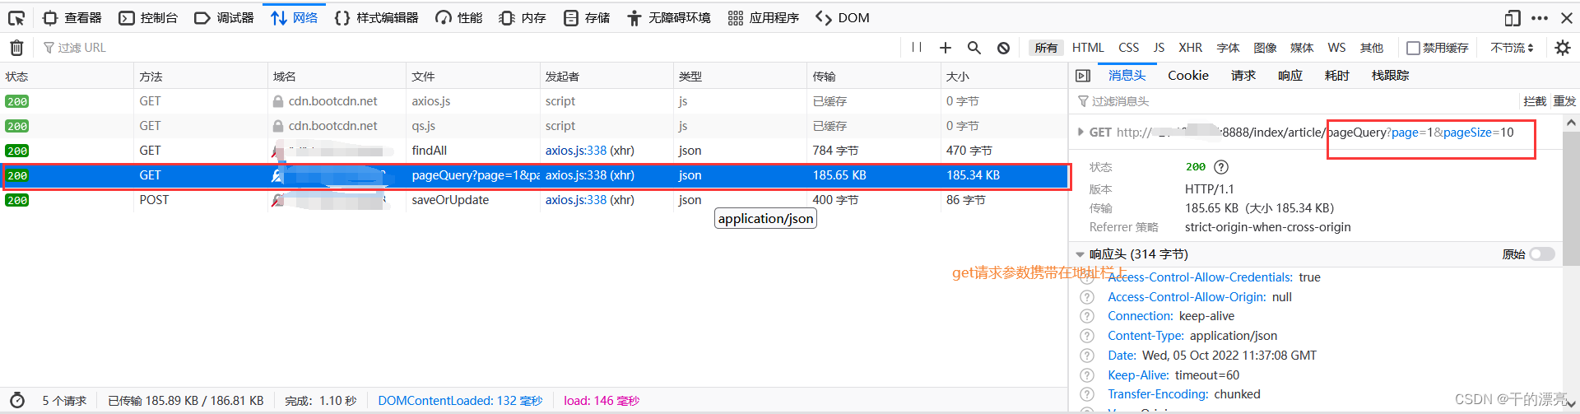Viewport: 1580px width, 414px height.
Task: Sort by the 大小 column header
Action: [1004, 77]
